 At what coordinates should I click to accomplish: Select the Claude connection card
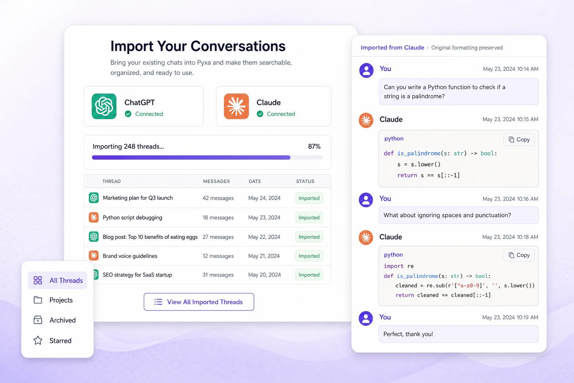pyautogui.click(x=274, y=106)
